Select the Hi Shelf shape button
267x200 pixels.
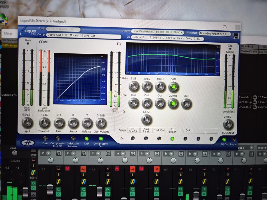coord(133,130)
